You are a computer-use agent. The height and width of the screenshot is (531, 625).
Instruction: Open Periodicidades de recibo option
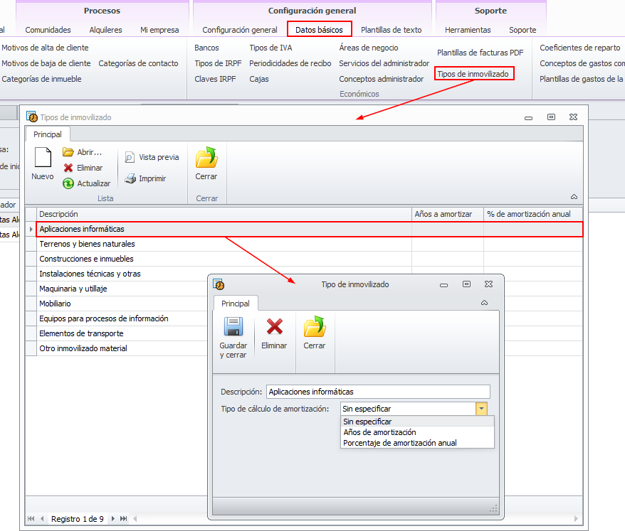coord(290,63)
